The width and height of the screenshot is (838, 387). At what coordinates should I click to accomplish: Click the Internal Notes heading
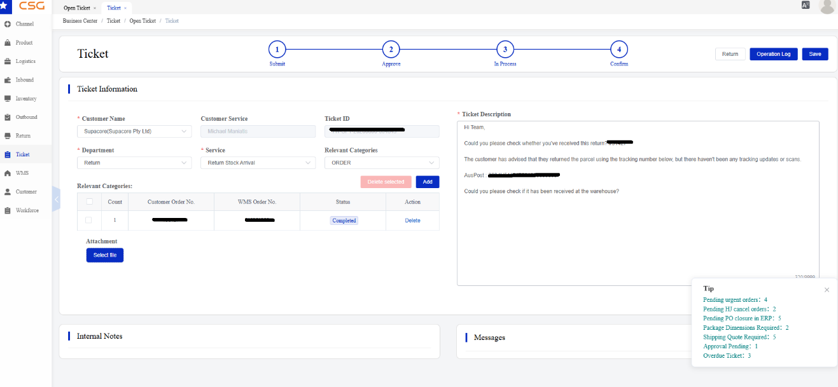click(99, 336)
